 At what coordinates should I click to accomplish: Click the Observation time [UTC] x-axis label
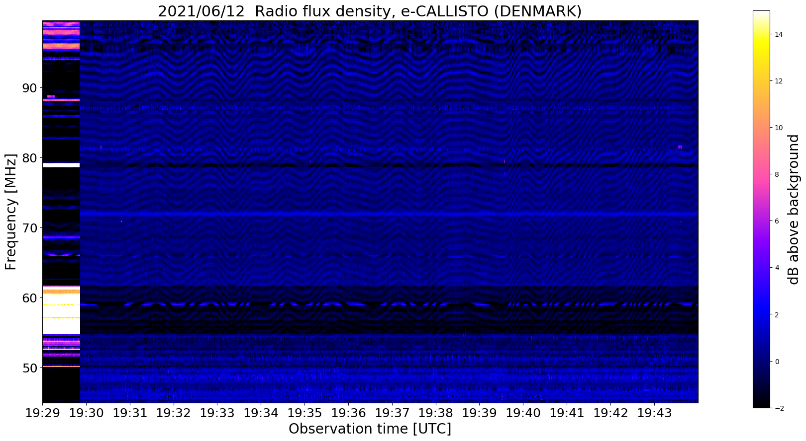click(370, 429)
